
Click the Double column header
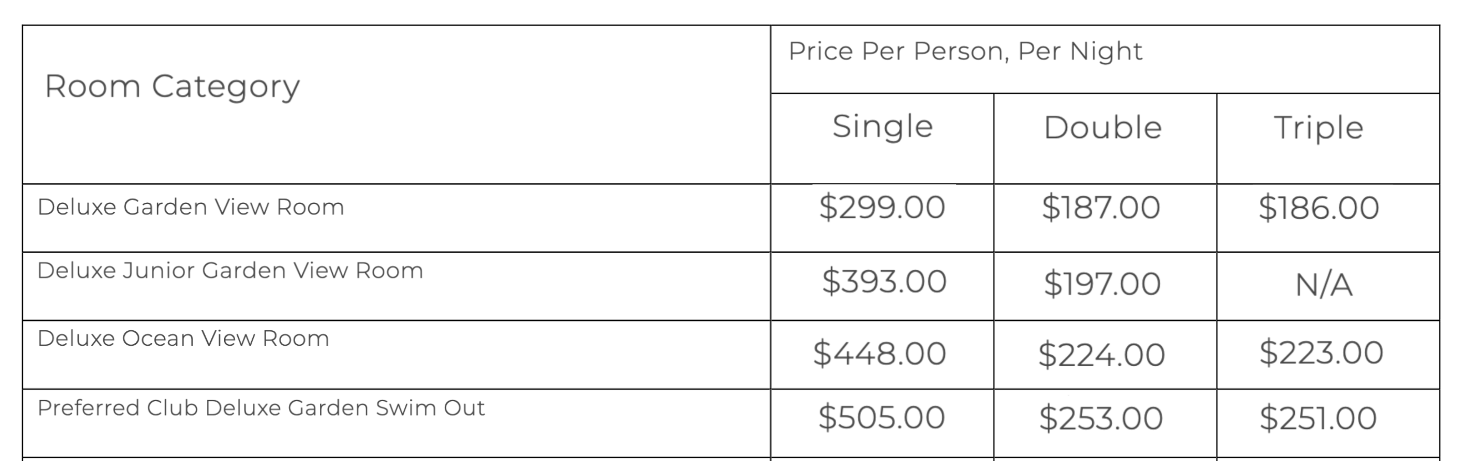(x=1105, y=138)
